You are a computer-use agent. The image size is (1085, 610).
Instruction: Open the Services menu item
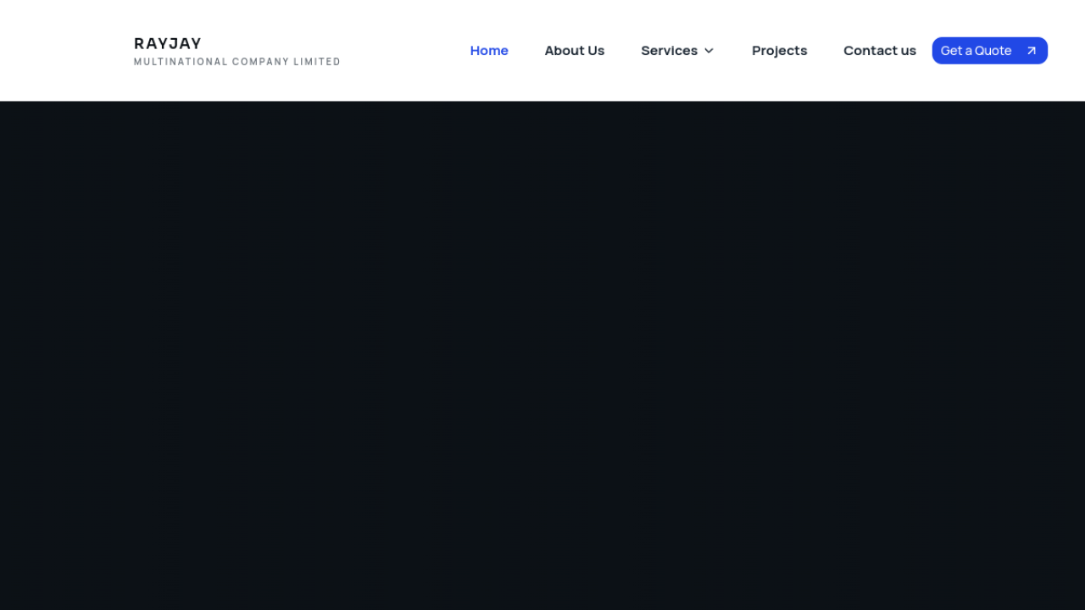[669, 51]
